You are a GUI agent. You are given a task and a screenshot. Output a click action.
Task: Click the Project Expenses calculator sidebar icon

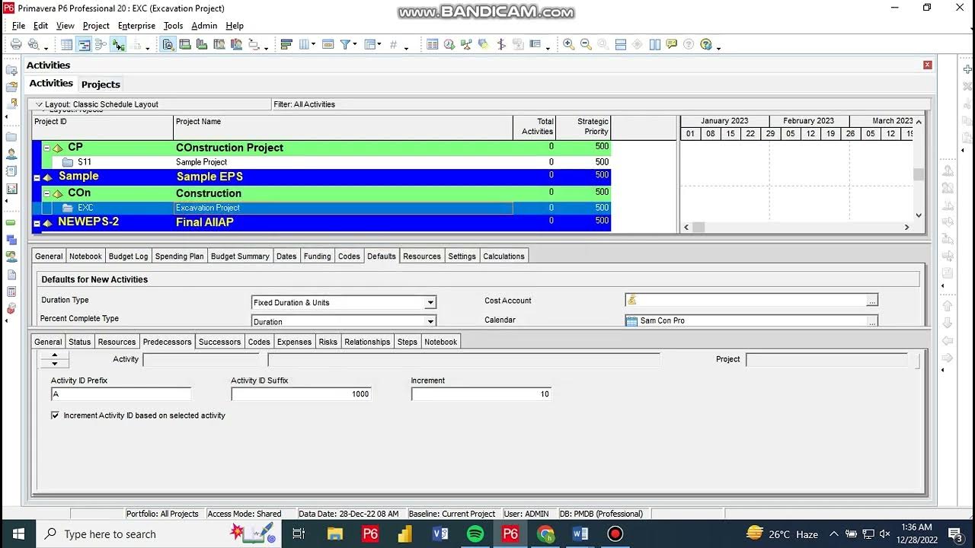coord(11,292)
